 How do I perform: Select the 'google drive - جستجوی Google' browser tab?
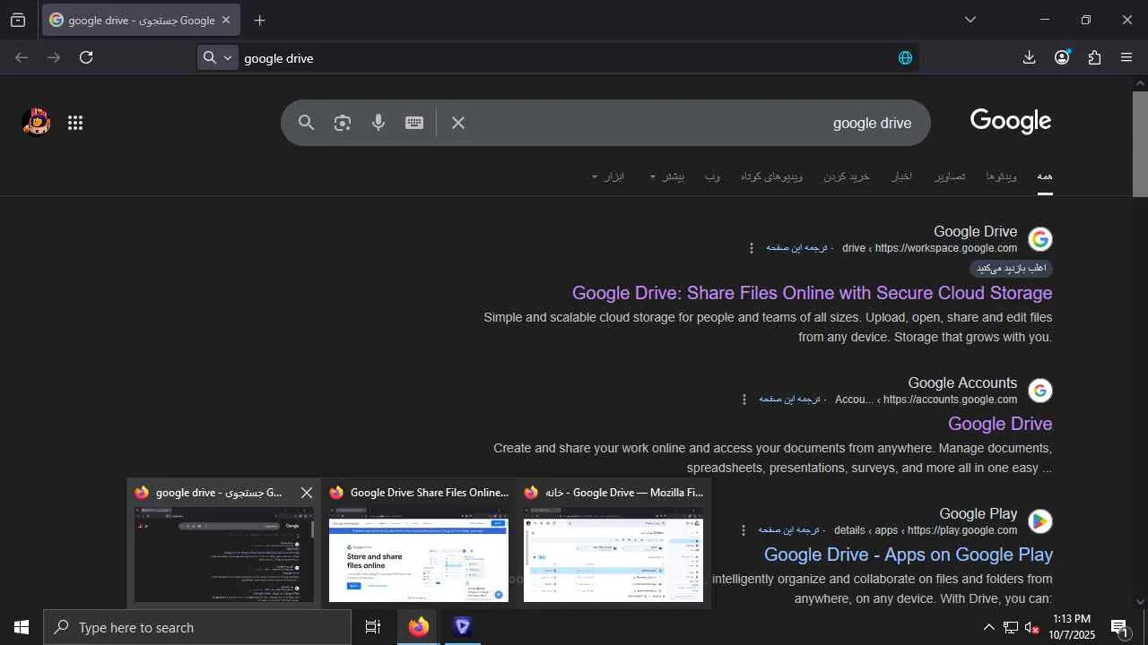(x=142, y=20)
